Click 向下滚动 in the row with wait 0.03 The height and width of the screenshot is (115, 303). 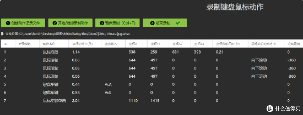(x=259, y=68)
